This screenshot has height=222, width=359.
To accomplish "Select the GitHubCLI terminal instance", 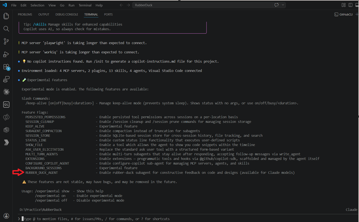I will point(343,14).
